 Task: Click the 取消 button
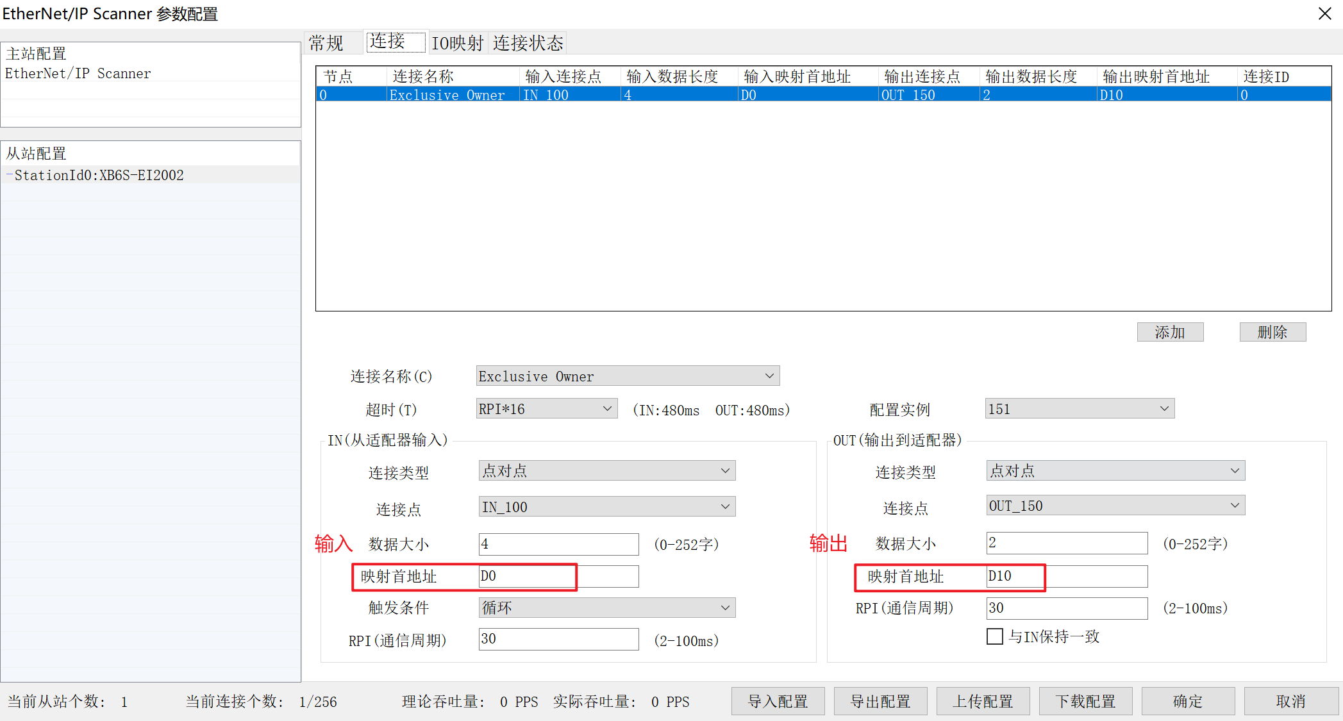(1291, 701)
